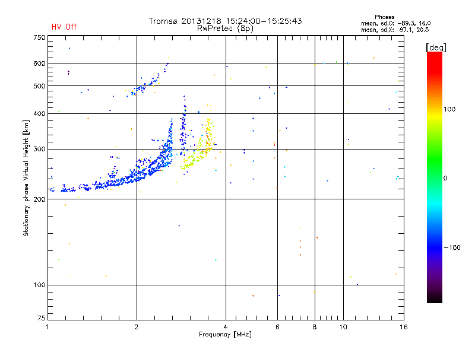Click the mean, sd,O value line
The width and height of the screenshot is (475, 356).
(395, 23)
